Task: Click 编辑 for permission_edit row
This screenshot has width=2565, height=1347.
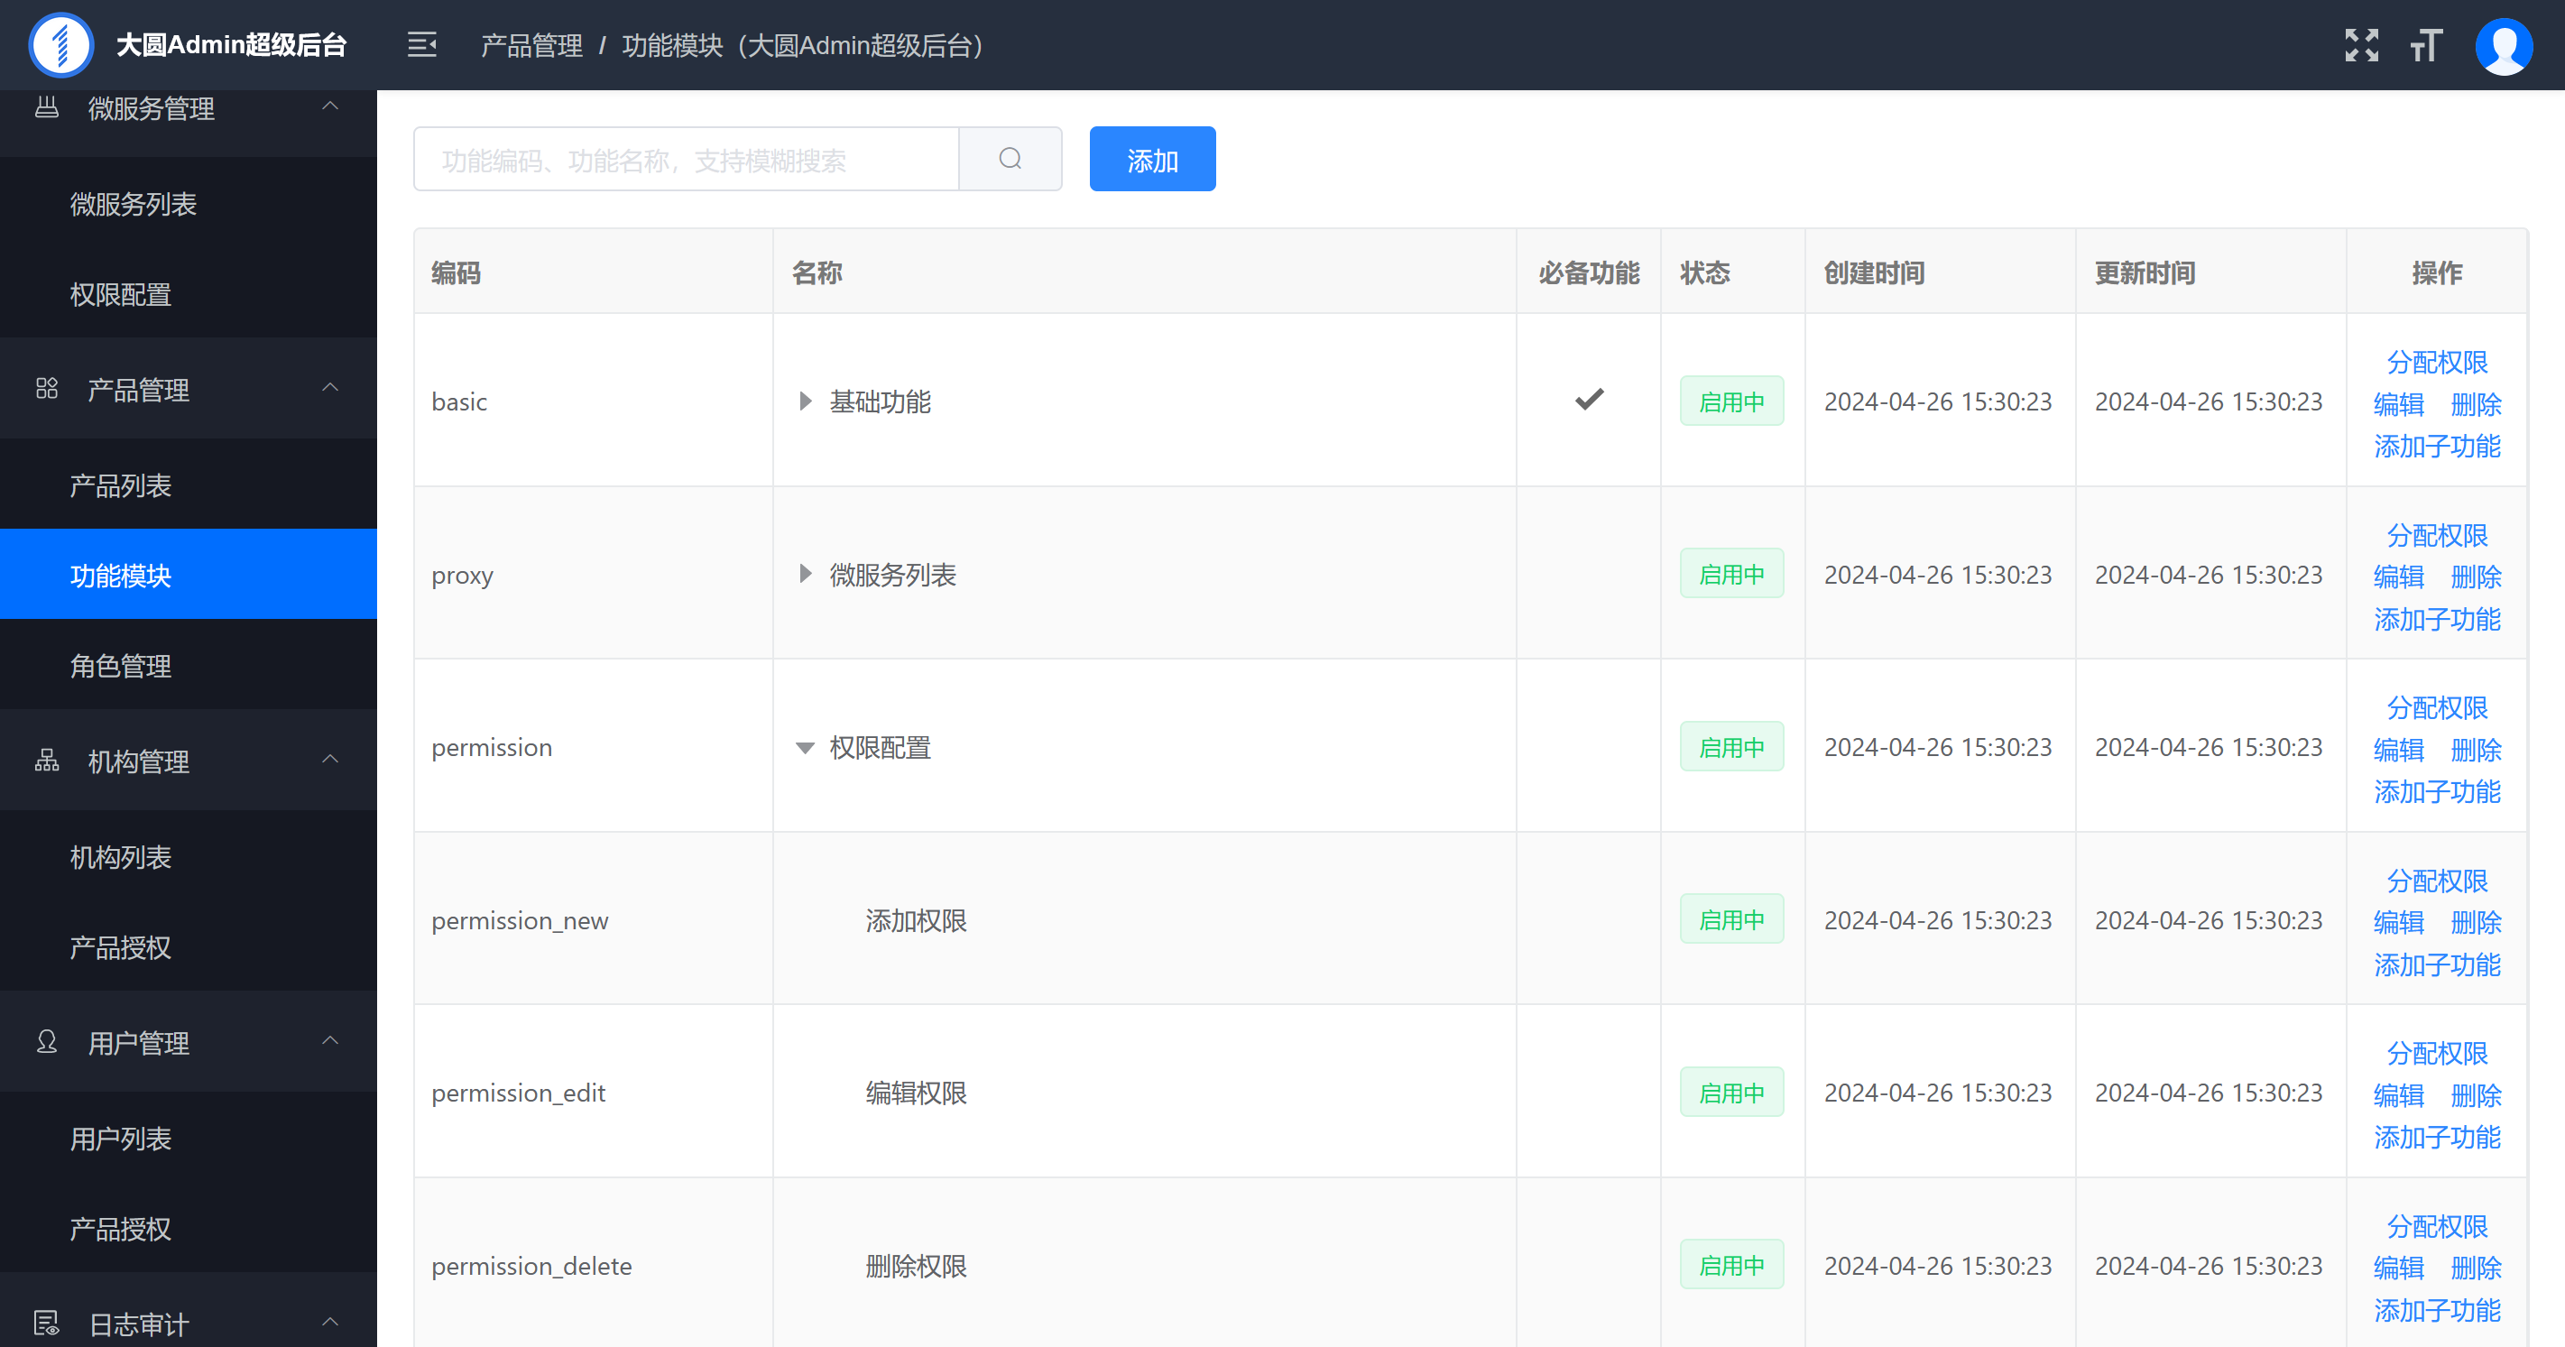Action: [2398, 1095]
